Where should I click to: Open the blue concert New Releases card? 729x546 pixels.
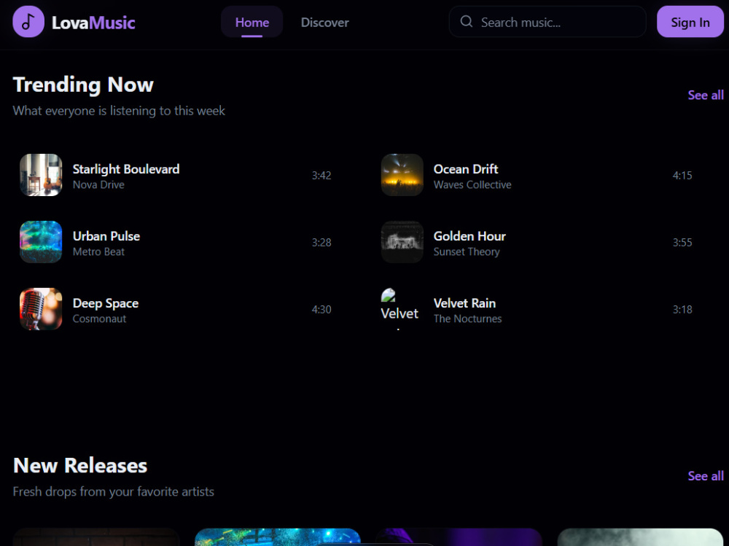point(278,537)
